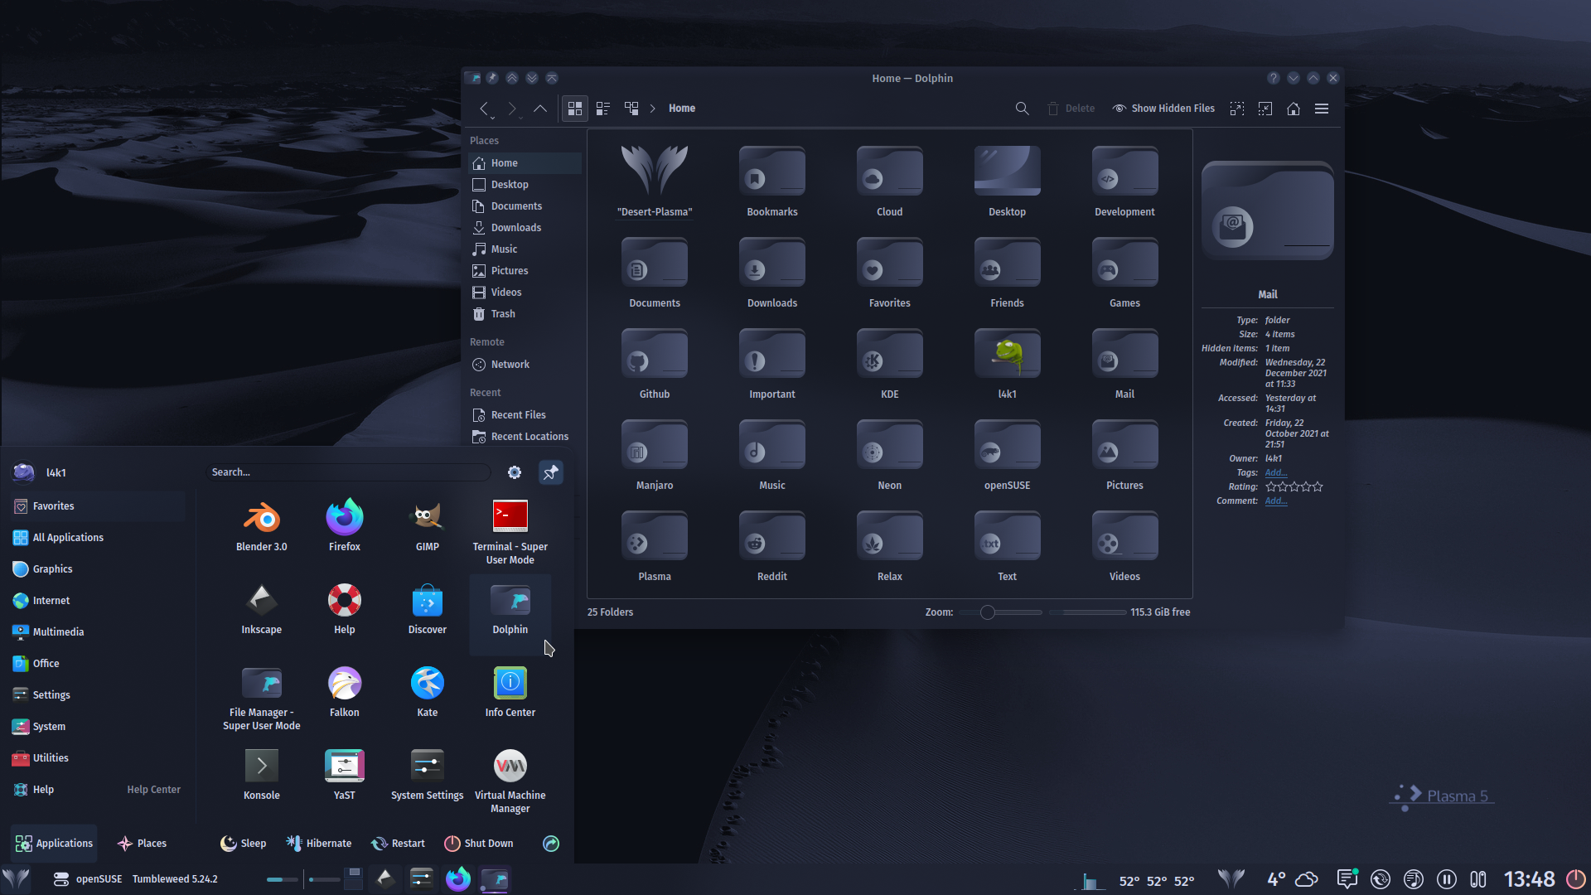Image resolution: width=1591 pixels, height=895 pixels.
Task: Add tags via Tags Add link
Action: coord(1276,472)
